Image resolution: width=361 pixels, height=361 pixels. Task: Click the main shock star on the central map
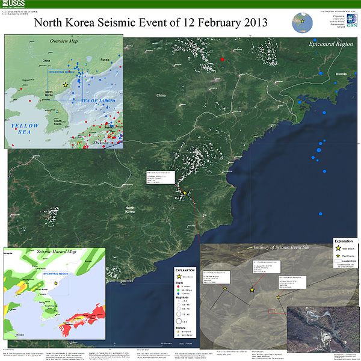pyautogui.click(x=185, y=193)
